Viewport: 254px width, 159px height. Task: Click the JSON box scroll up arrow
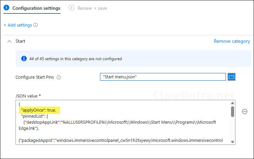click(x=232, y=103)
